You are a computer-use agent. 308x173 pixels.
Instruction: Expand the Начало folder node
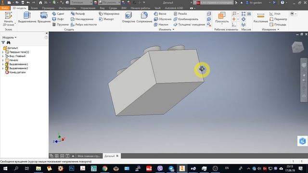pos(3,60)
